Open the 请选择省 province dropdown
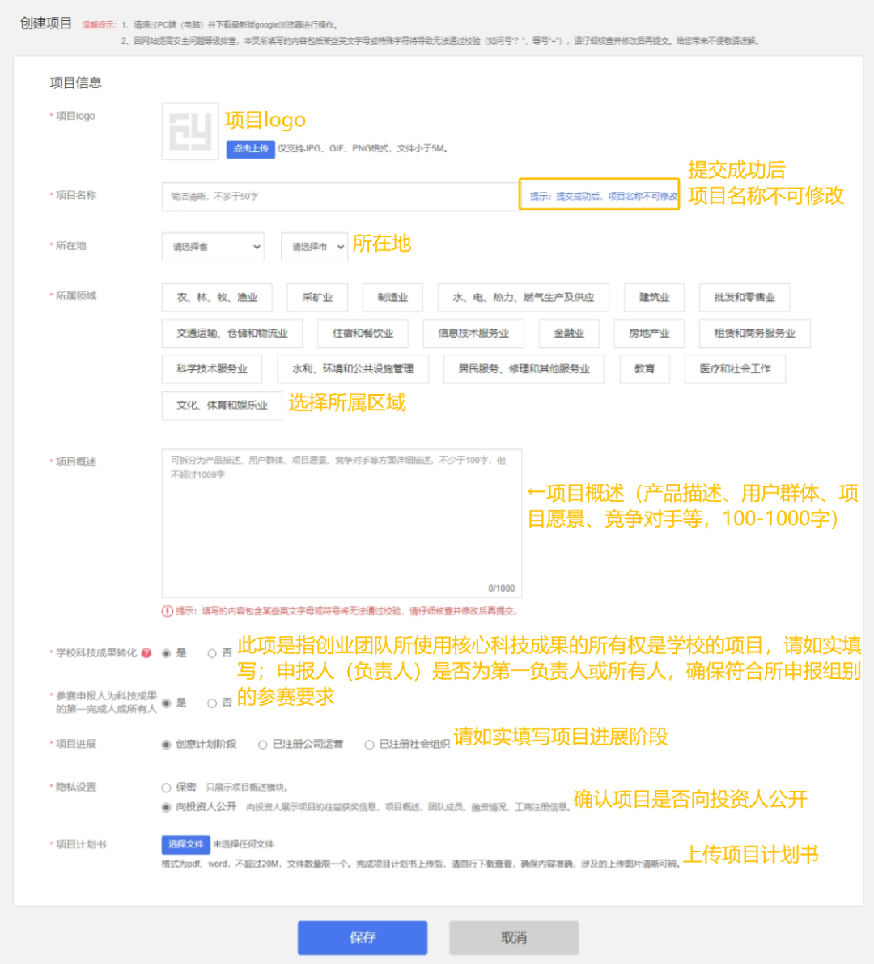The image size is (874, 964). pos(213,247)
